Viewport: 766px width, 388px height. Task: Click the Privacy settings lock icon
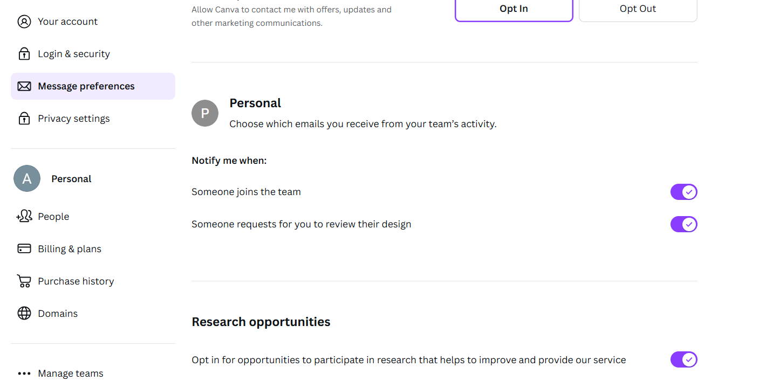(x=24, y=119)
